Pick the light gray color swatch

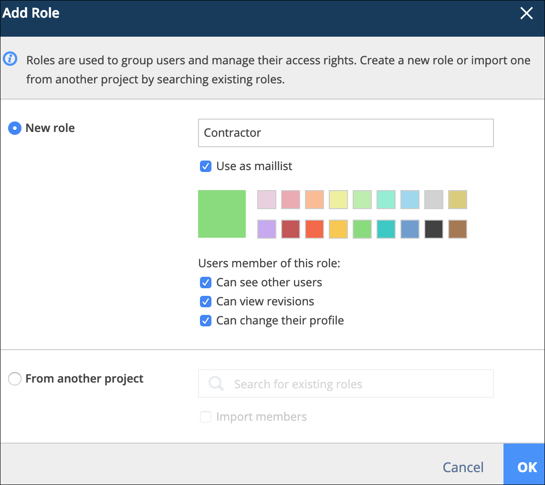[434, 200]
